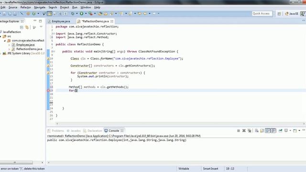306x172 pixels.
Task: Open the Refactor menu
Action: click(x=25, y=8)
